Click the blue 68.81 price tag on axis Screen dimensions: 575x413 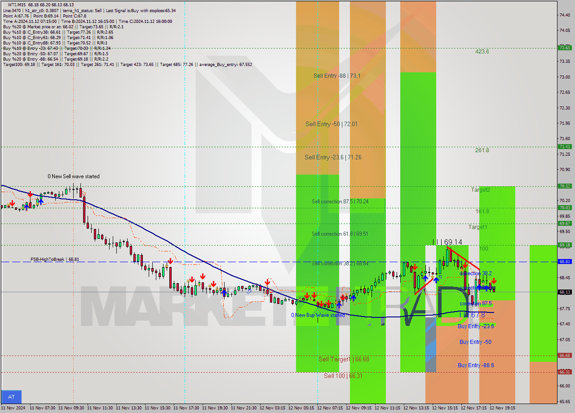(565, 261)
